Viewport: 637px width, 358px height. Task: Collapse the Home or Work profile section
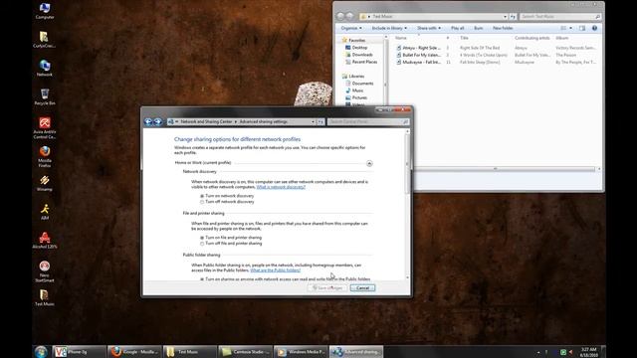point(369,163)
